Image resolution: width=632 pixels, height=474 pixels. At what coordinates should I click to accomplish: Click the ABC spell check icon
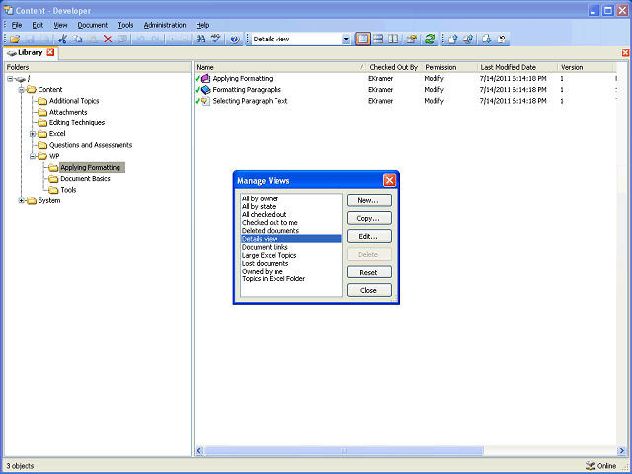(x=216, y=39)
